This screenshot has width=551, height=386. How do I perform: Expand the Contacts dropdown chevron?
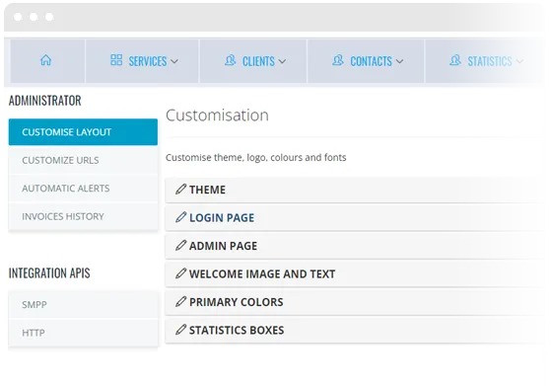[399, 61]
